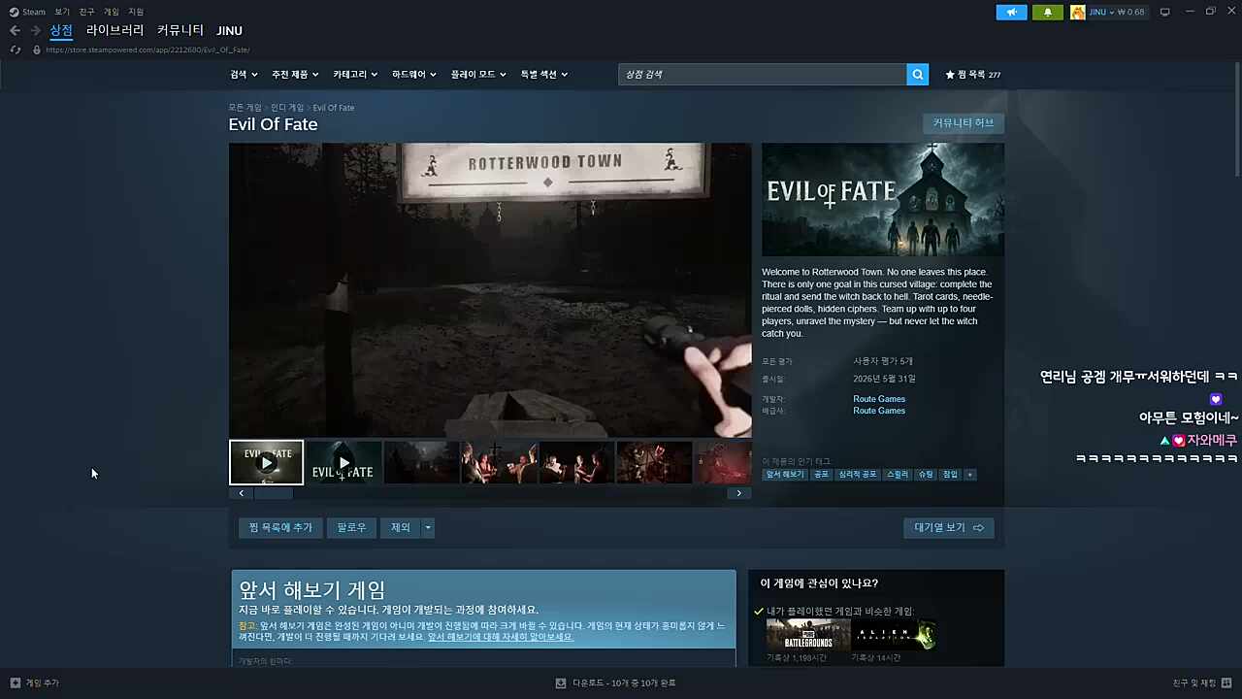Select the fourth screenshot thumbnail with people
Image resolution: width=1242 pixels, height=699 pixels.
pos(499,462)
